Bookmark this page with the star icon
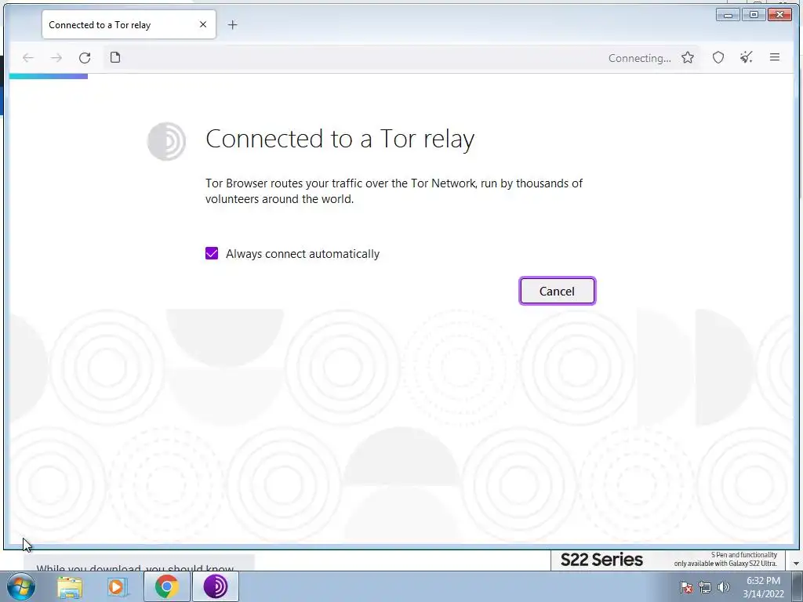 [687, 57]
